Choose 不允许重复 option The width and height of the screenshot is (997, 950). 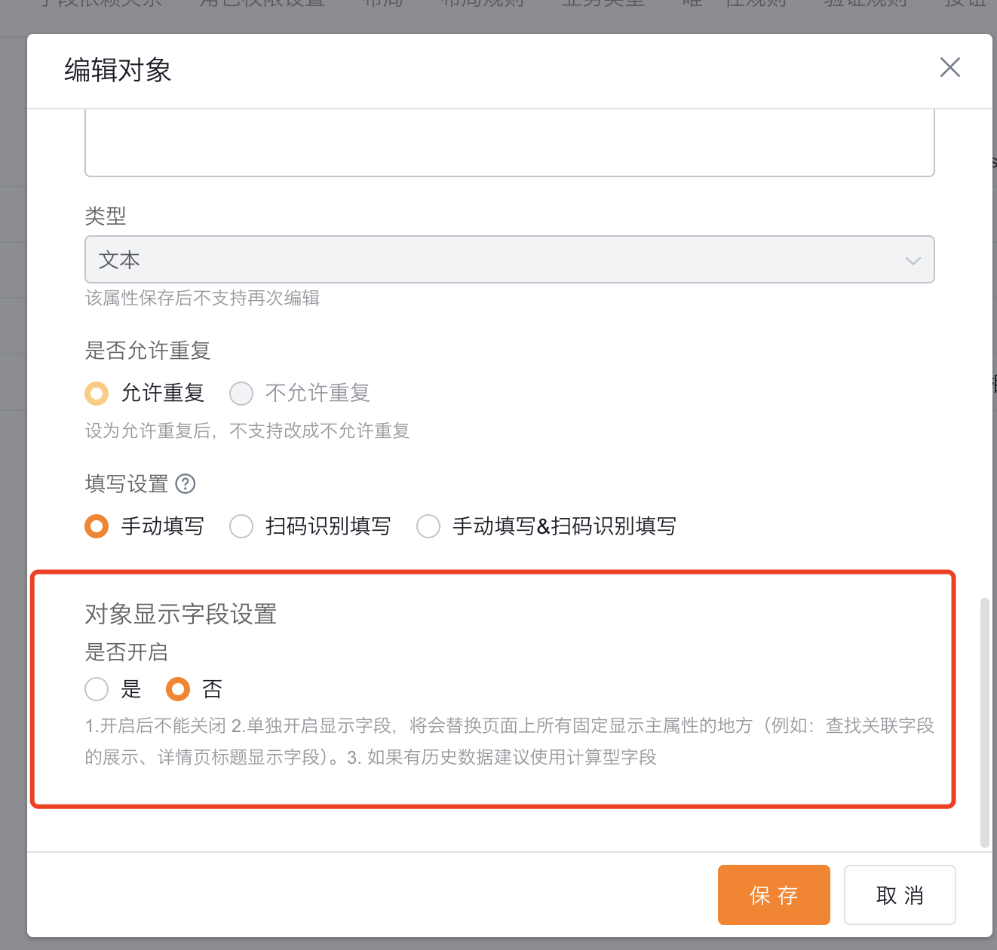[241, 393]
